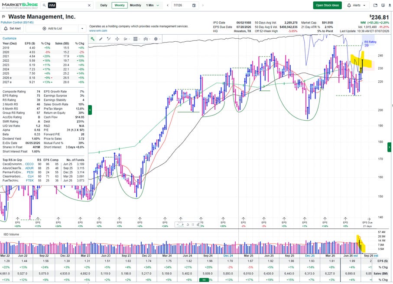This screenshot has height=284, width=393.
Task: Click the IBD Volume label
Action: 11,234
